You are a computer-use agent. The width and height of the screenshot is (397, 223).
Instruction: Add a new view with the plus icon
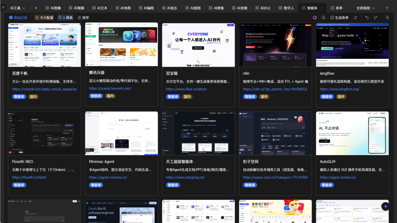pos(387,8)
